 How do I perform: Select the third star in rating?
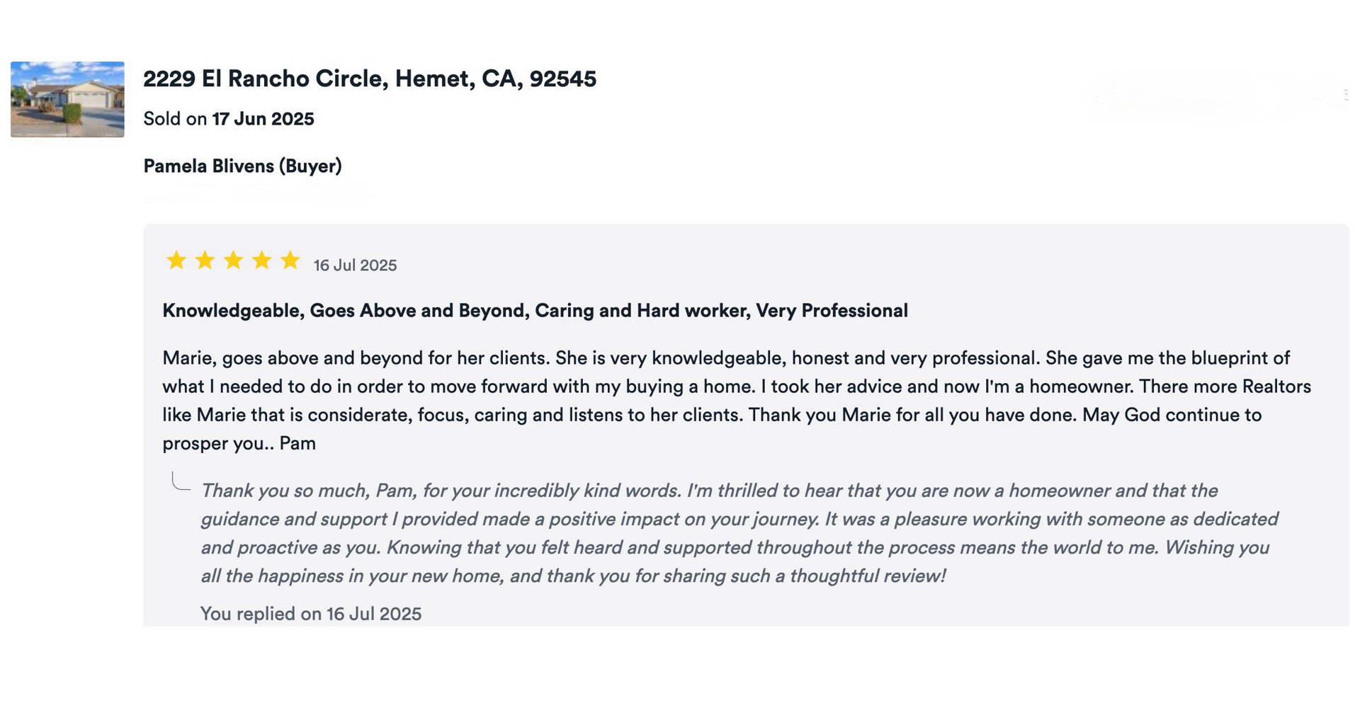233,261
